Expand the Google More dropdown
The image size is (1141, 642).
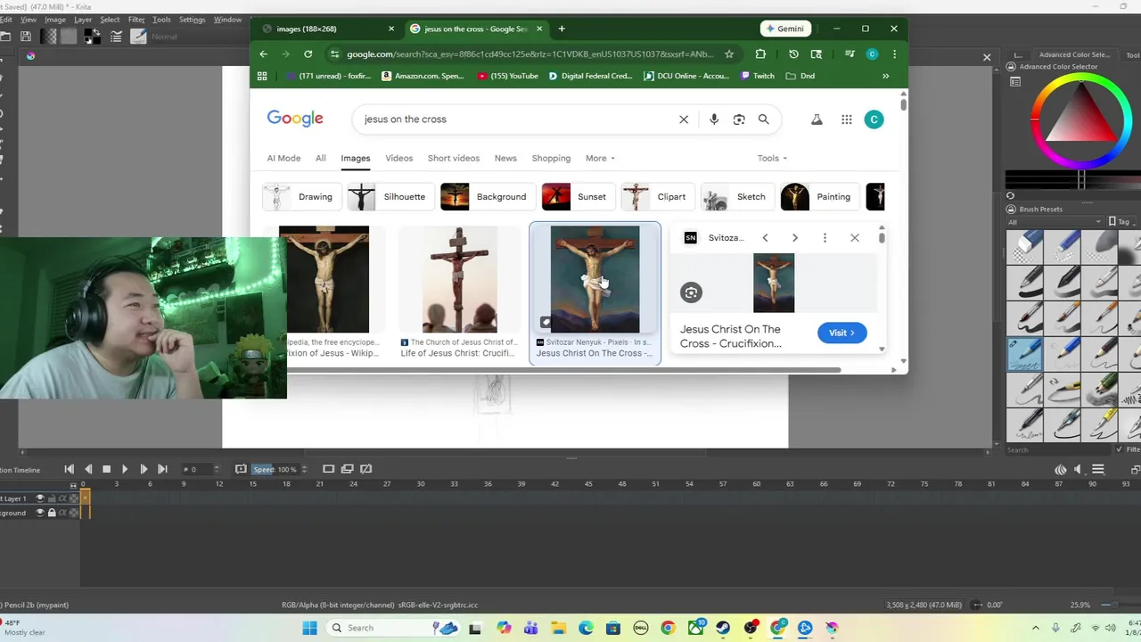pos(600,158)
